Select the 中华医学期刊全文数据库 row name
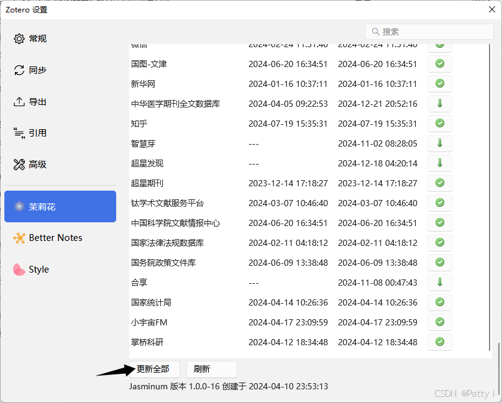 175,104
